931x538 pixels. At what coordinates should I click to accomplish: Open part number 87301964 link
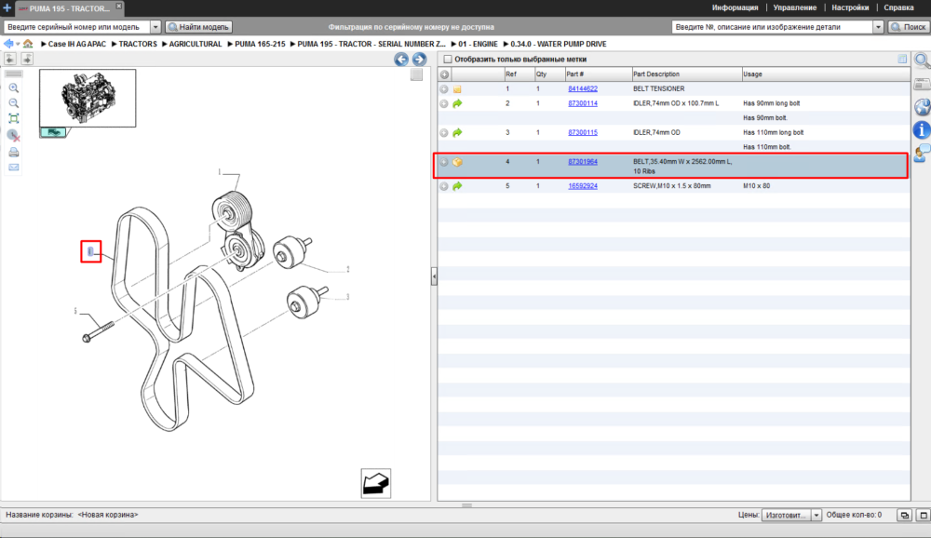[583, 162]
